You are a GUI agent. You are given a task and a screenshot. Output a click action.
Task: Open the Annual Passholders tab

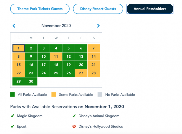point(150,9)
